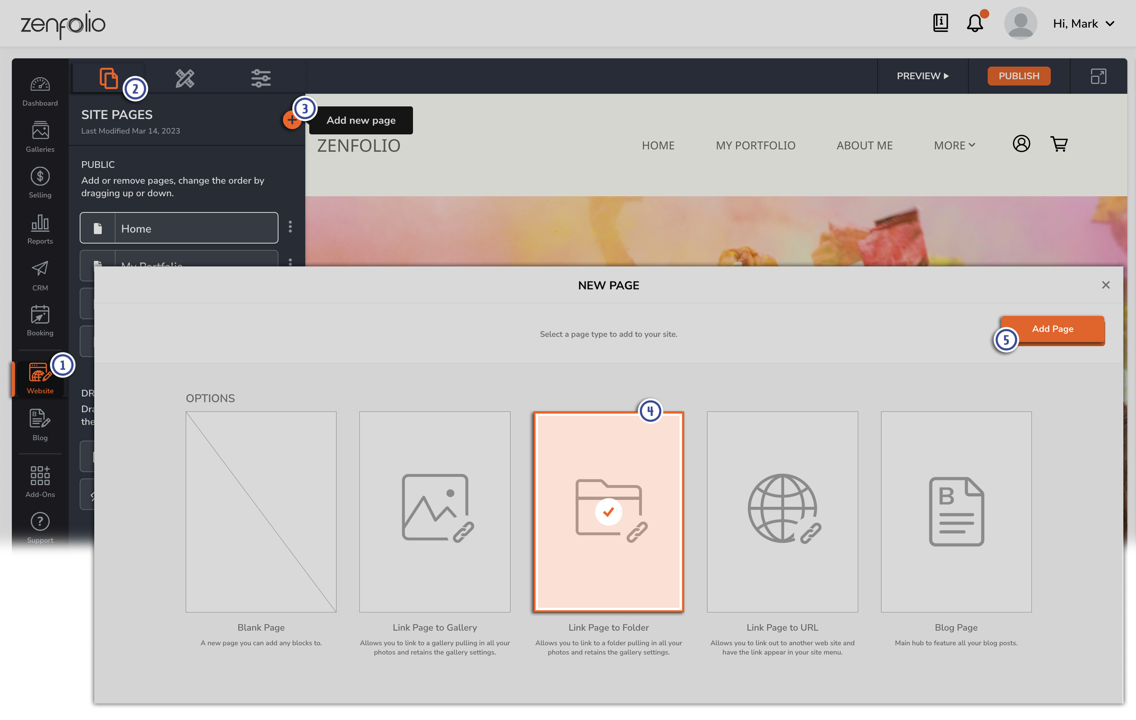Click My Portfolio page options arrow
Viewport: 1136px width, 720px height.
(x=290, y=263)
